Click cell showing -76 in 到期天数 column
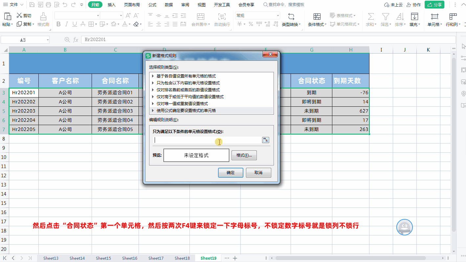The height and width of the screenshot is (262, 466). [350, 93]
